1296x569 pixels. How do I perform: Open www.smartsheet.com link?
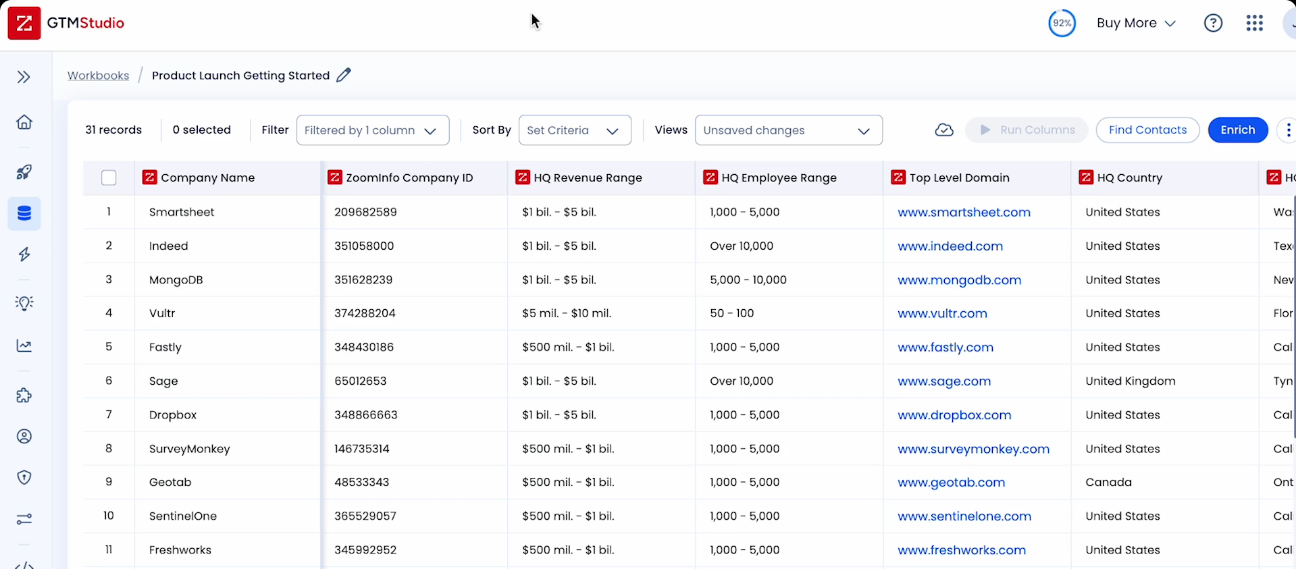pyautogui.click(x=964, y=212)
